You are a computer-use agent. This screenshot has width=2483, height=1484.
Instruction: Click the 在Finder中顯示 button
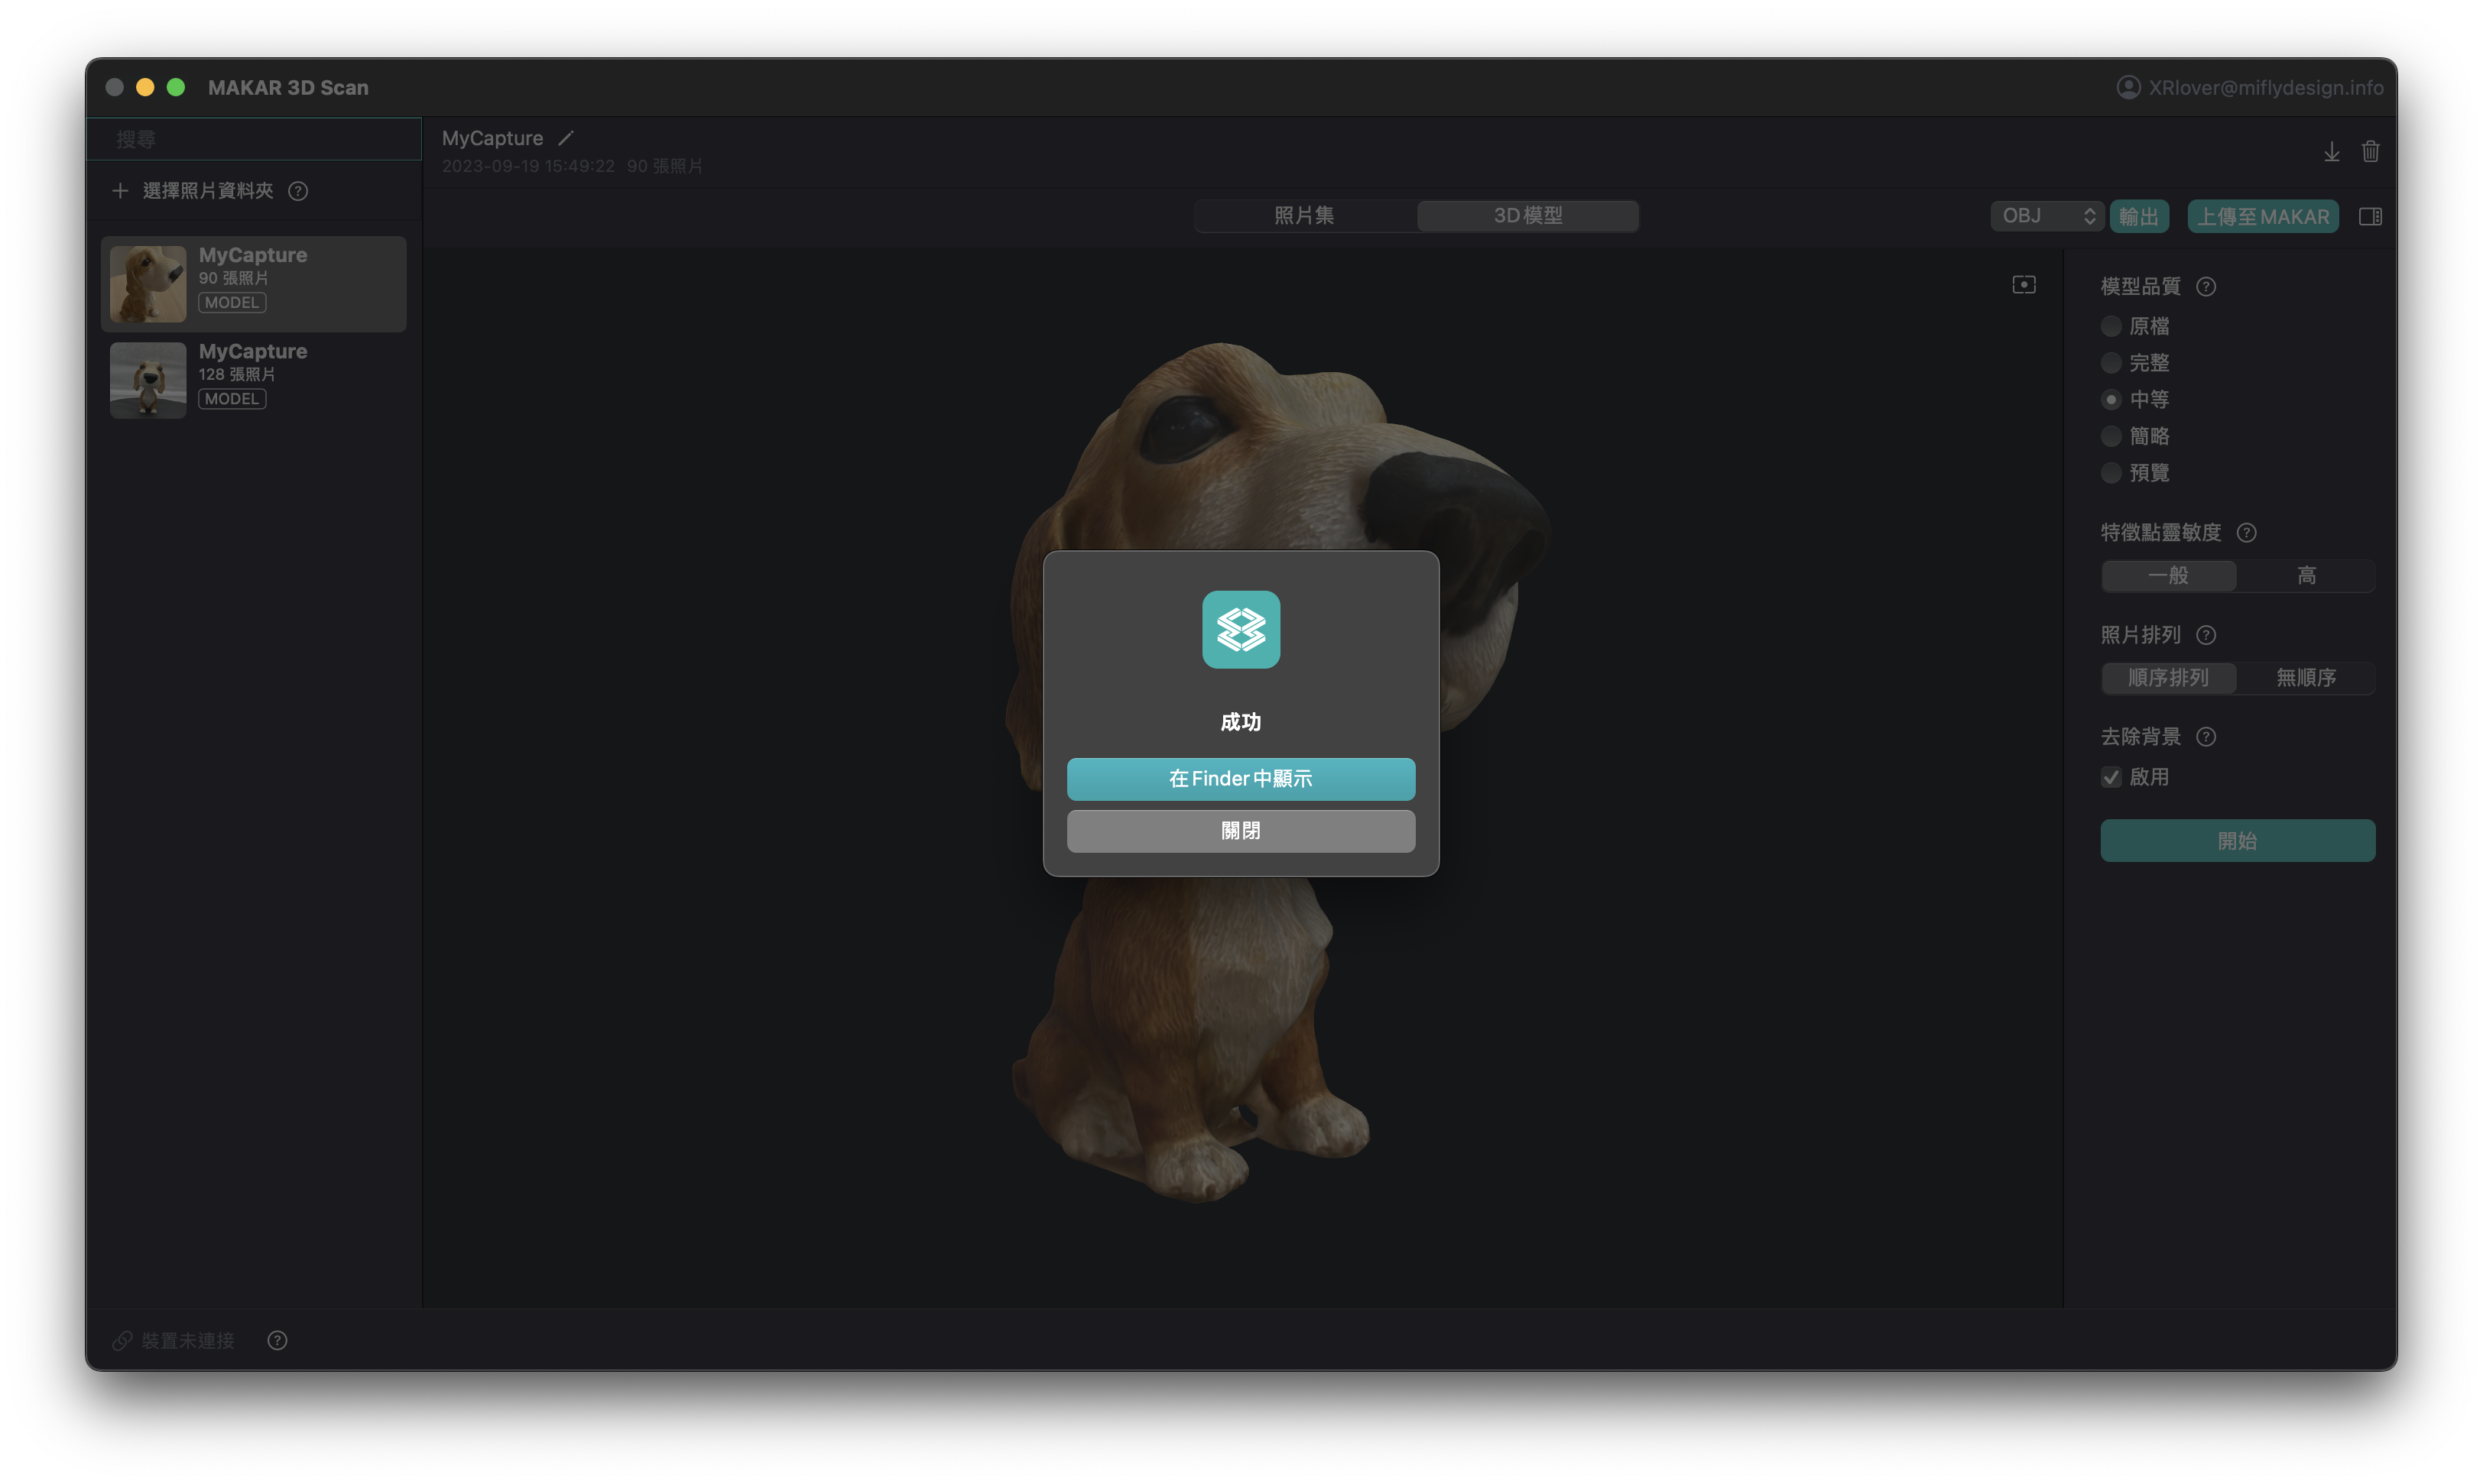[1241, 779]
